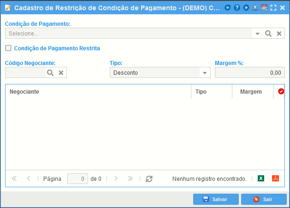
Task: Open the notifications bell icon
Action: click(x=255, y=8)
